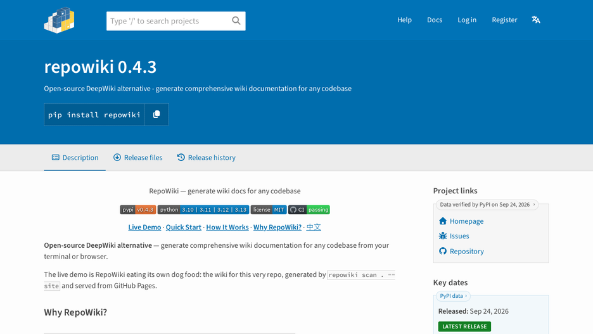593x334 pixels.
Task: Switch to Release history tab
Action: coord(206,157)
